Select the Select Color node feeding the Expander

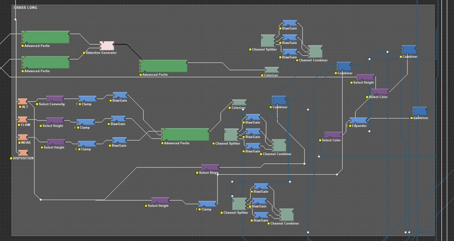pos(333,135)
